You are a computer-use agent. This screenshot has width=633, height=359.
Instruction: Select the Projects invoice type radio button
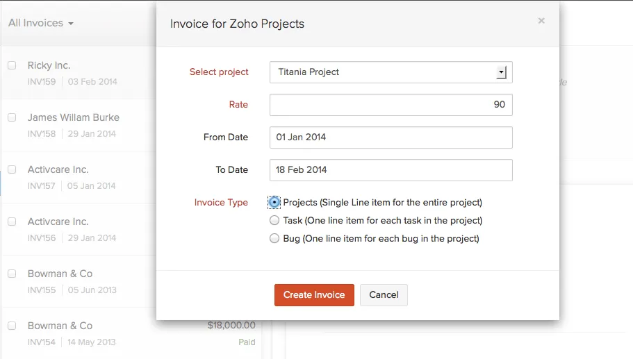coord(274,203)
